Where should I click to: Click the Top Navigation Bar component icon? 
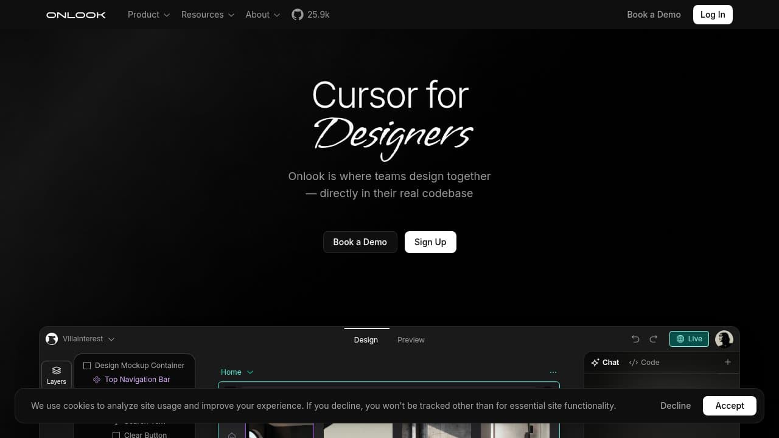(x=97, y=380)
